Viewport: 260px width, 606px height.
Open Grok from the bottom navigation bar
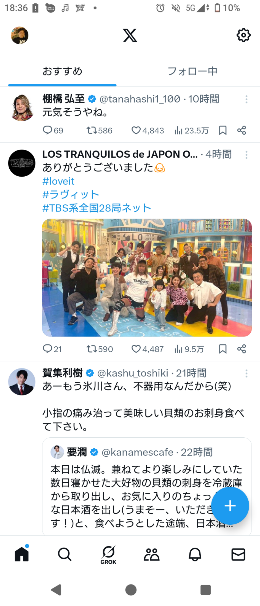pos(108,554)
